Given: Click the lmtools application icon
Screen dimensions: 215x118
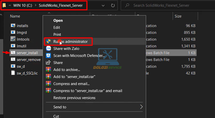Looking at the screenshot, I should (x=13, y=39).
